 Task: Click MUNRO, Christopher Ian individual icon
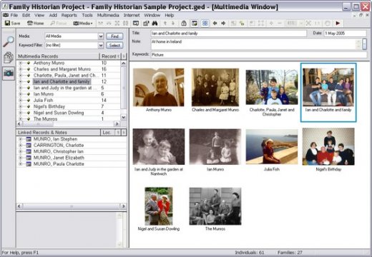click(29, 151)
